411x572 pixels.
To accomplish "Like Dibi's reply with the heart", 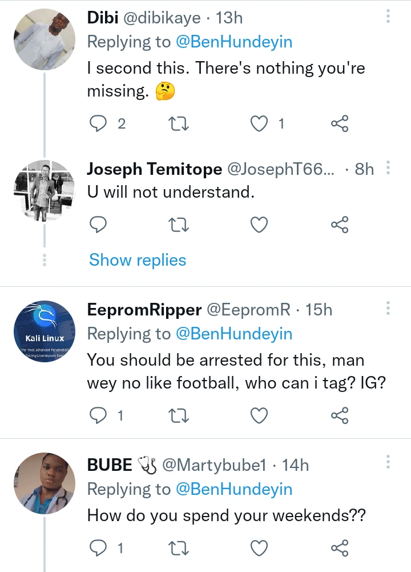I will point(260,123).
